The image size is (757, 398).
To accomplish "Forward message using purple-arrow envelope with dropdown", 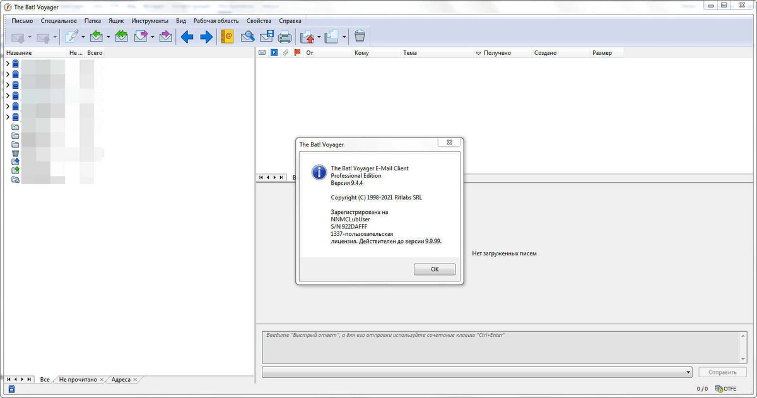I will click(x=141, y=37).
